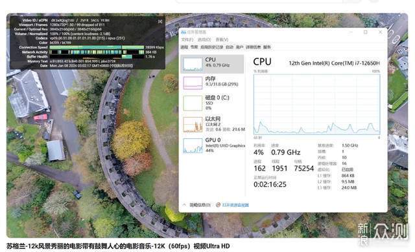Screen dimensions: 415x252
Task: Click the 简略信息 fewer details button
Action: pyautogui.click(x=200, y=205)
